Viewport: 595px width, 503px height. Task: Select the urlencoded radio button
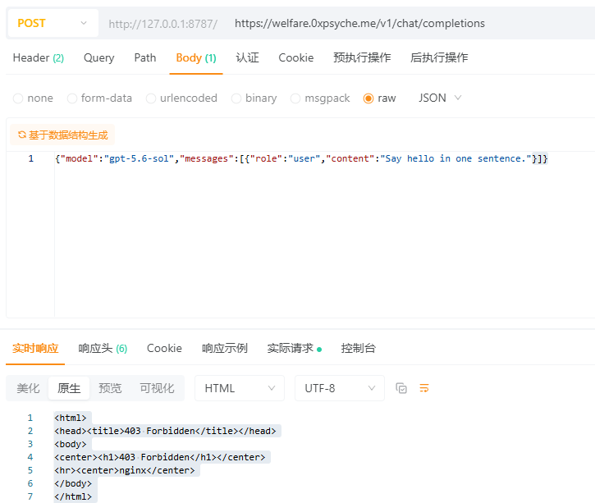point(151,98)
